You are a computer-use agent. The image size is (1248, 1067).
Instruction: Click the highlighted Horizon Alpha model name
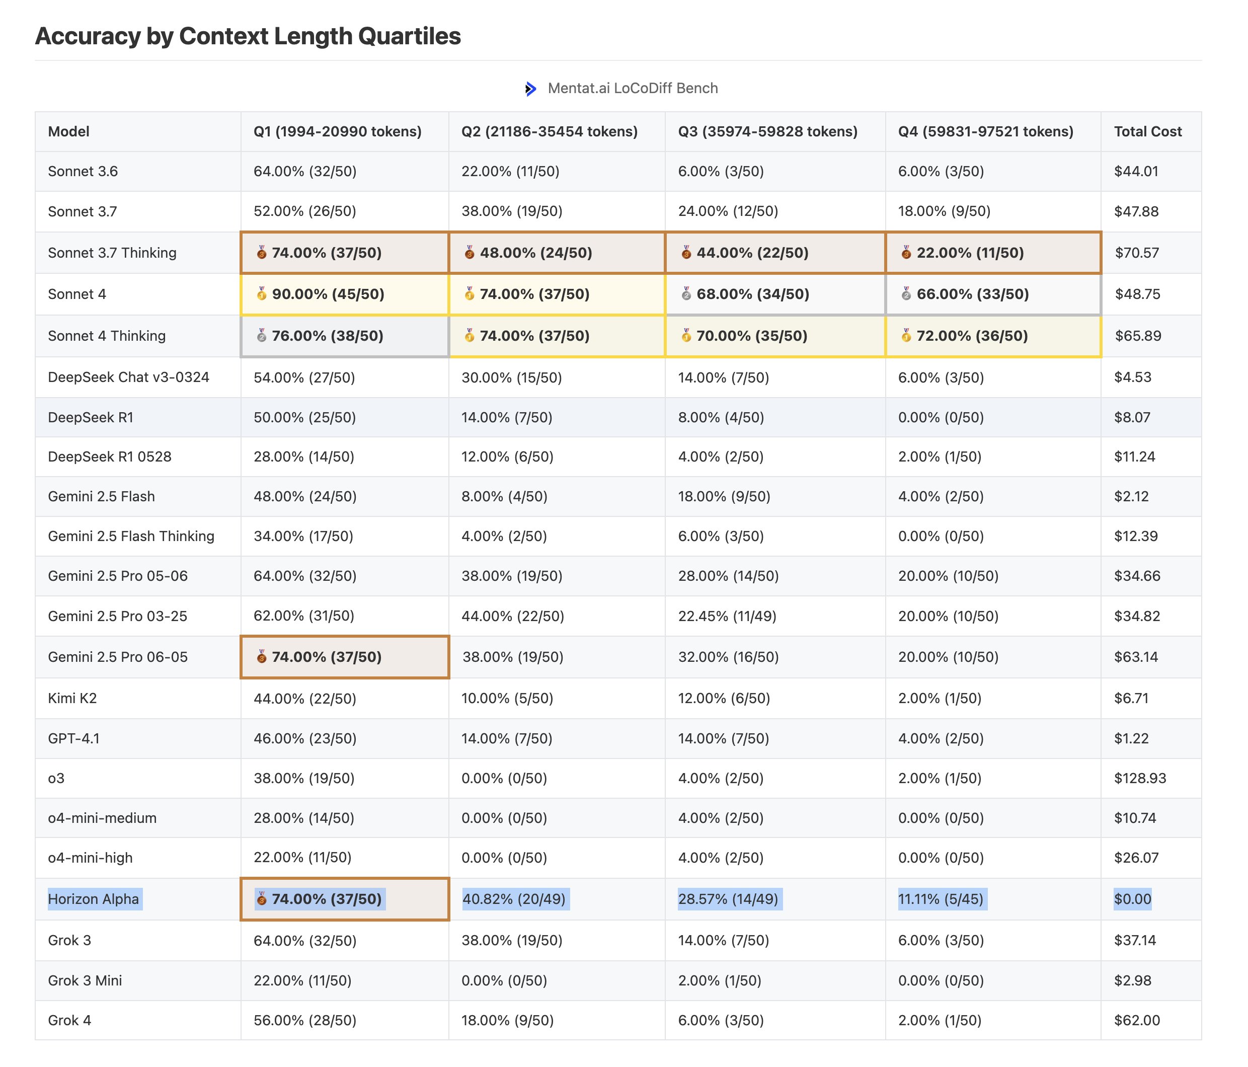tap(94, 899)
